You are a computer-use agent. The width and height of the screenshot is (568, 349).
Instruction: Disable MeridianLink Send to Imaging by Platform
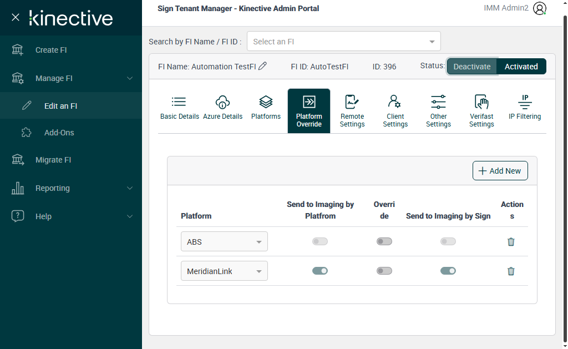320,271
